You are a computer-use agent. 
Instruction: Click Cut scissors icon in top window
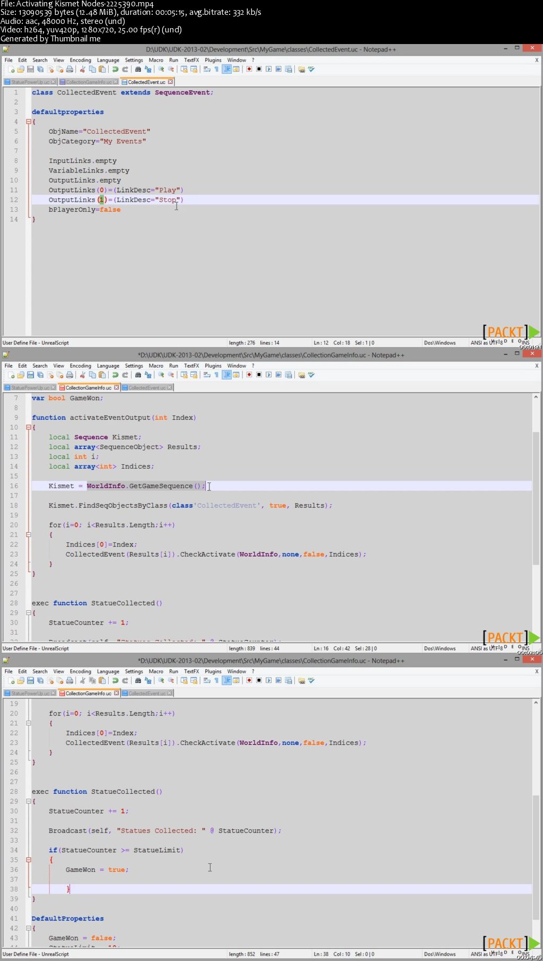pyautogui.click(x=82, y=70)
